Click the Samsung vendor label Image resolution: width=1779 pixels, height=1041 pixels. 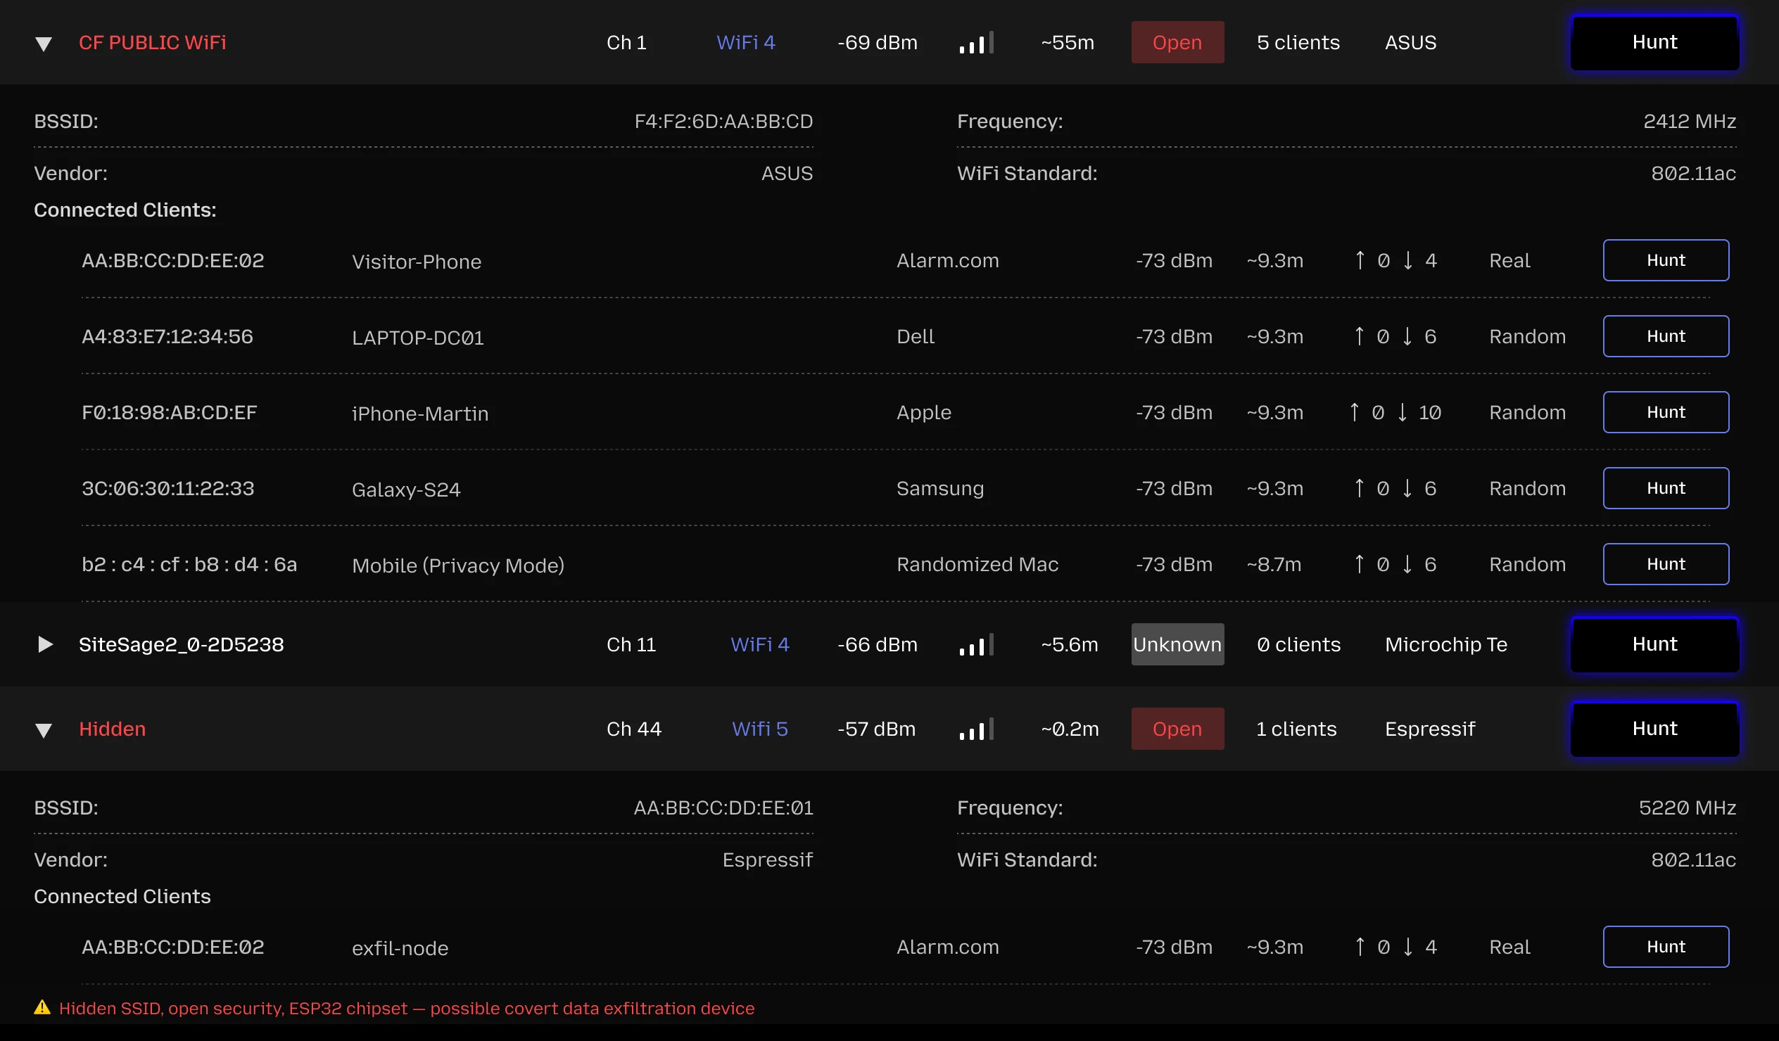(x=939, y=487)
